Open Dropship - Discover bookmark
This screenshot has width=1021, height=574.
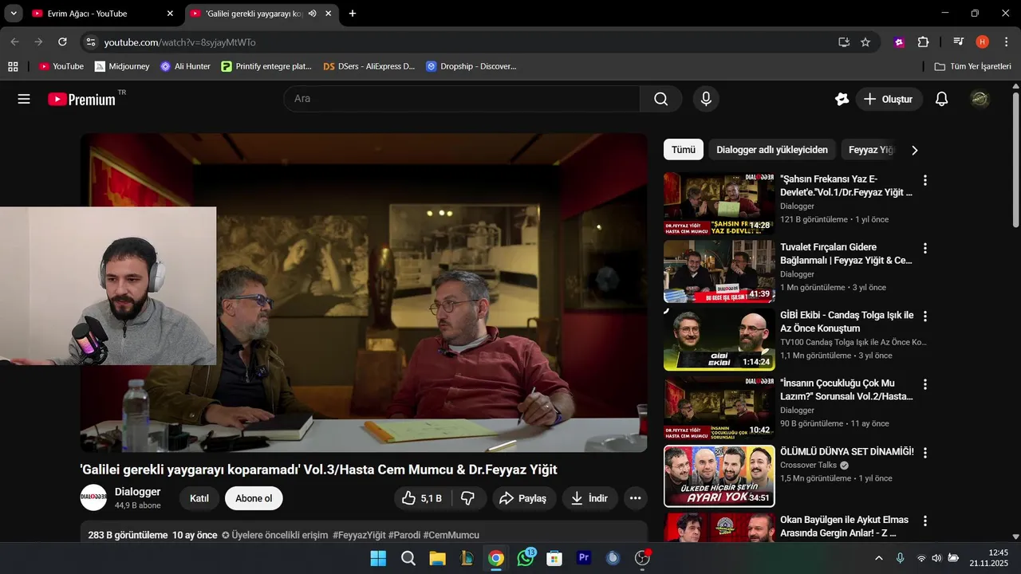[x=471, y=66]
